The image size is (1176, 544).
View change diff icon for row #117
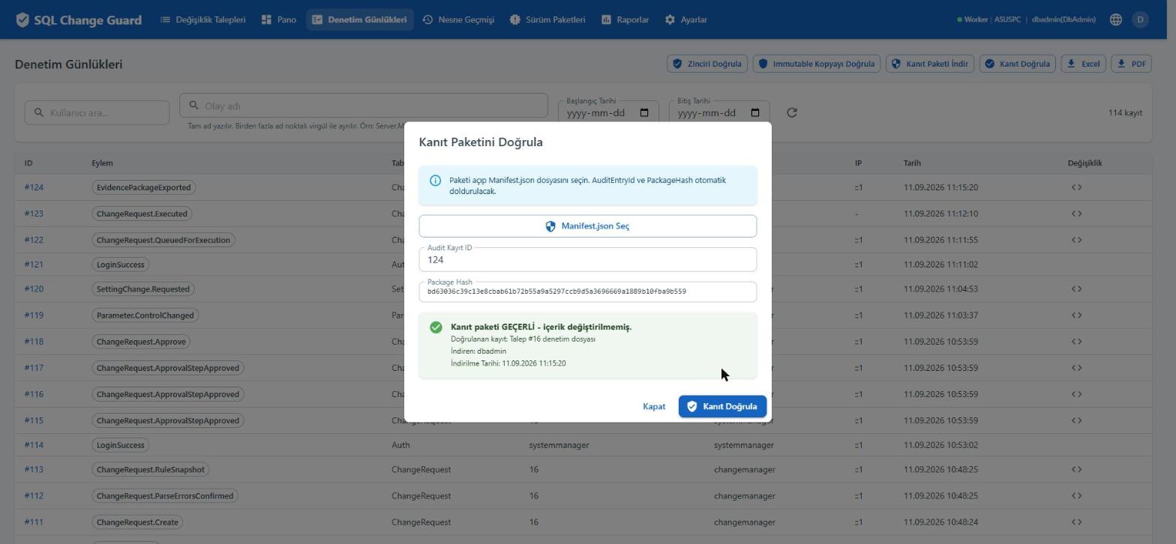click(x=1076, y=368)
